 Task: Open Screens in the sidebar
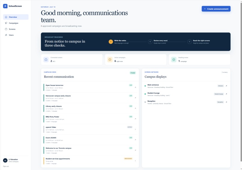(16, 29)
